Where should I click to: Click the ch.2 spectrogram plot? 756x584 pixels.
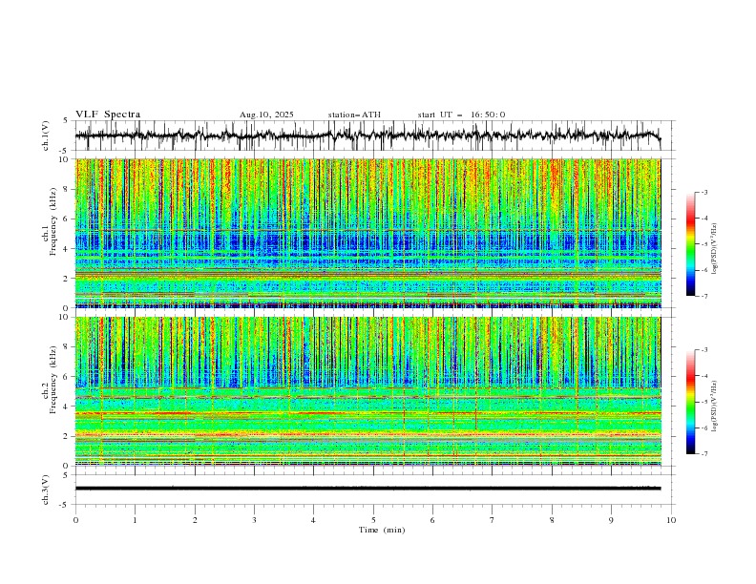367,391
